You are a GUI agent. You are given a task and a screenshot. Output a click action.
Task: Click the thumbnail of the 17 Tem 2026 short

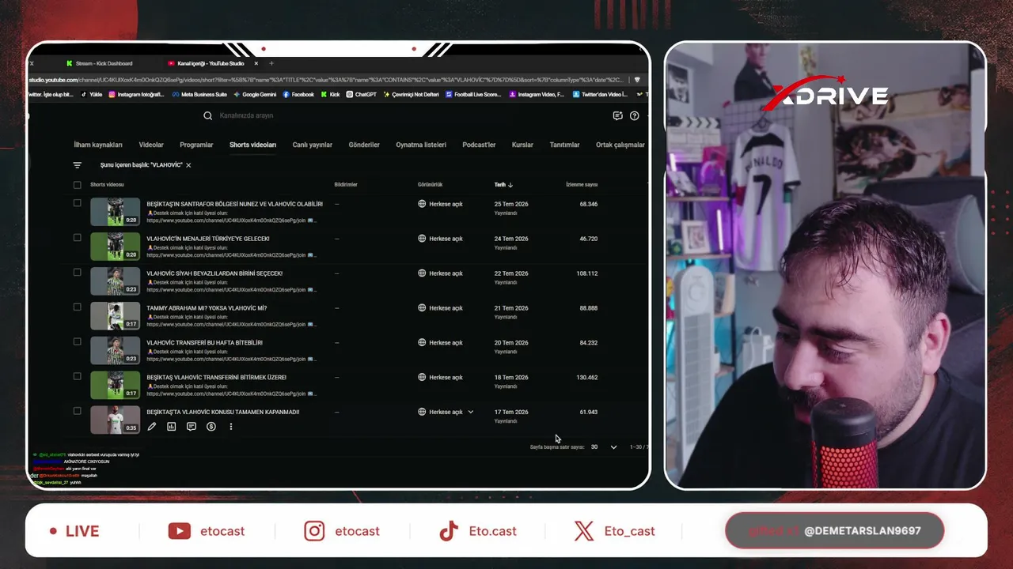(x=115, y=420)
